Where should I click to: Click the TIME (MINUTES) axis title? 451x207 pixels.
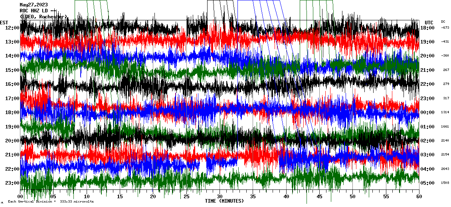[224, 201]
